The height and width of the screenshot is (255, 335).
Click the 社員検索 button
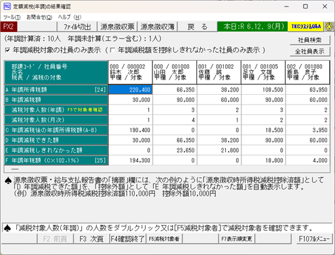[x=309, y=40]
